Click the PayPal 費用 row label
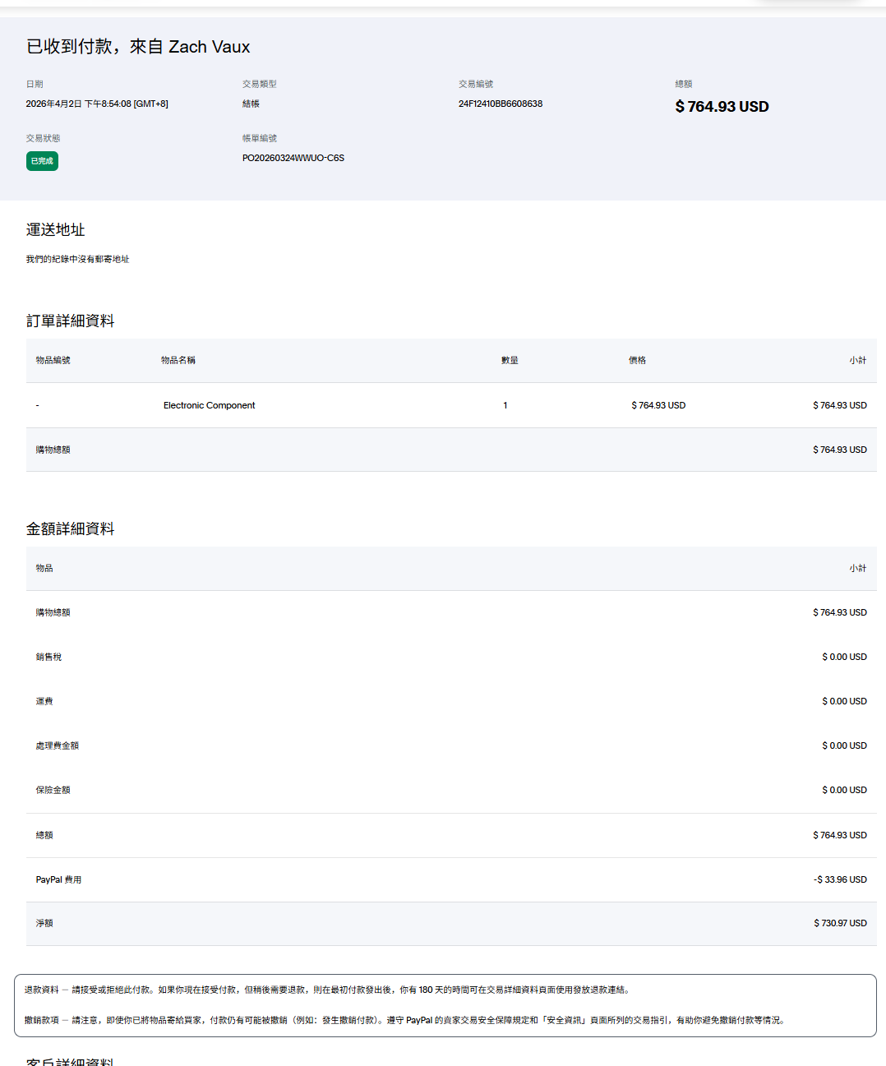 pyautogui.click(x=58, y=879)
